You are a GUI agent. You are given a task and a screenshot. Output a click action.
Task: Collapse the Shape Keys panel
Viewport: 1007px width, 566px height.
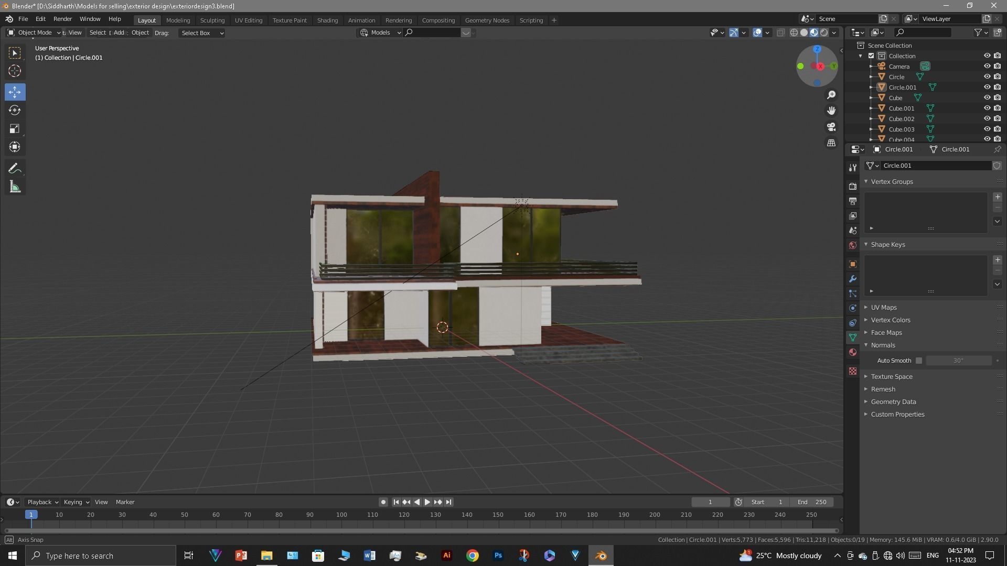pos(887,245)
